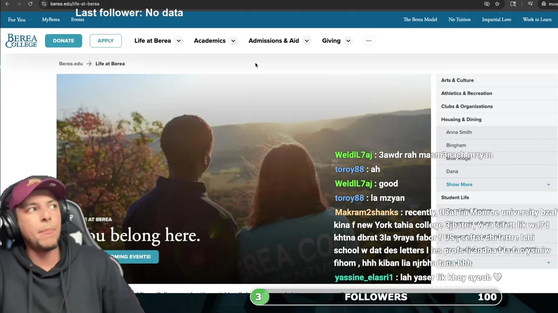The image size is (558, 313).
Task: Expand the sidebar Show More arrow
Action: (548, 185)
